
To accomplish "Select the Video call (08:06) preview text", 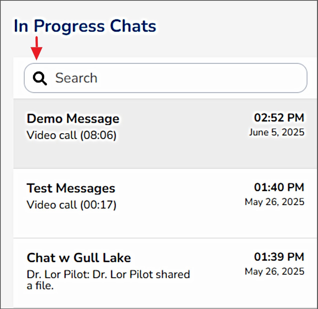I will [x=71, y=135].
